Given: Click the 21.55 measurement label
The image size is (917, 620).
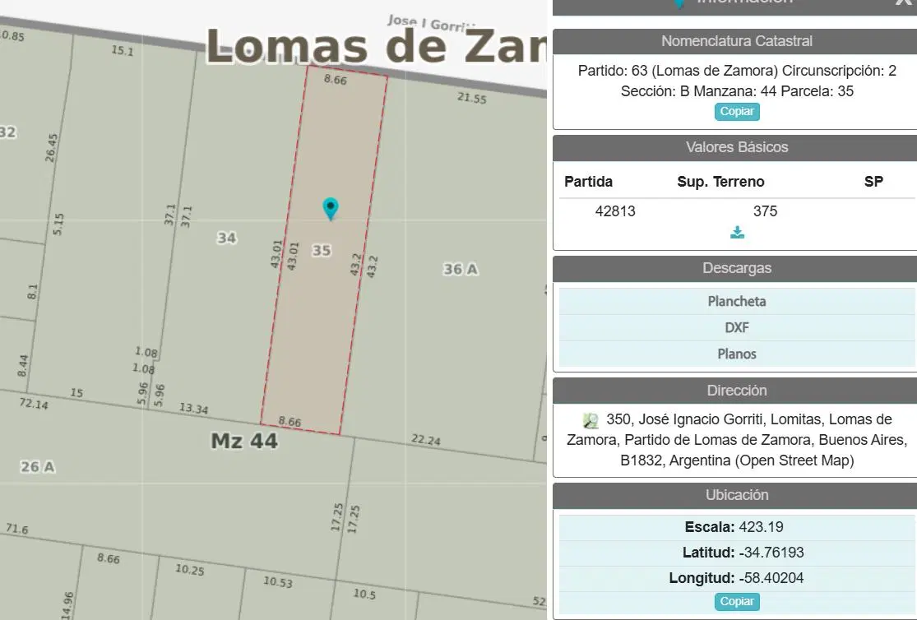Looking at the screenshot, I should pos(472,99).
